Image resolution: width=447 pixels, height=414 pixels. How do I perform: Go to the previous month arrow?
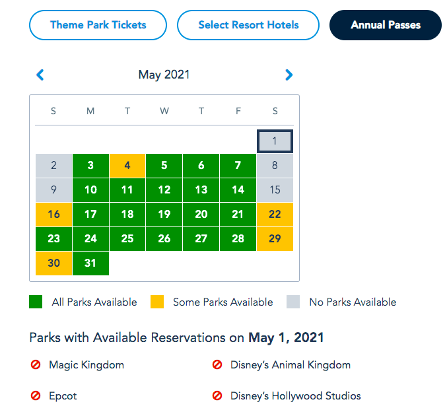40,75
